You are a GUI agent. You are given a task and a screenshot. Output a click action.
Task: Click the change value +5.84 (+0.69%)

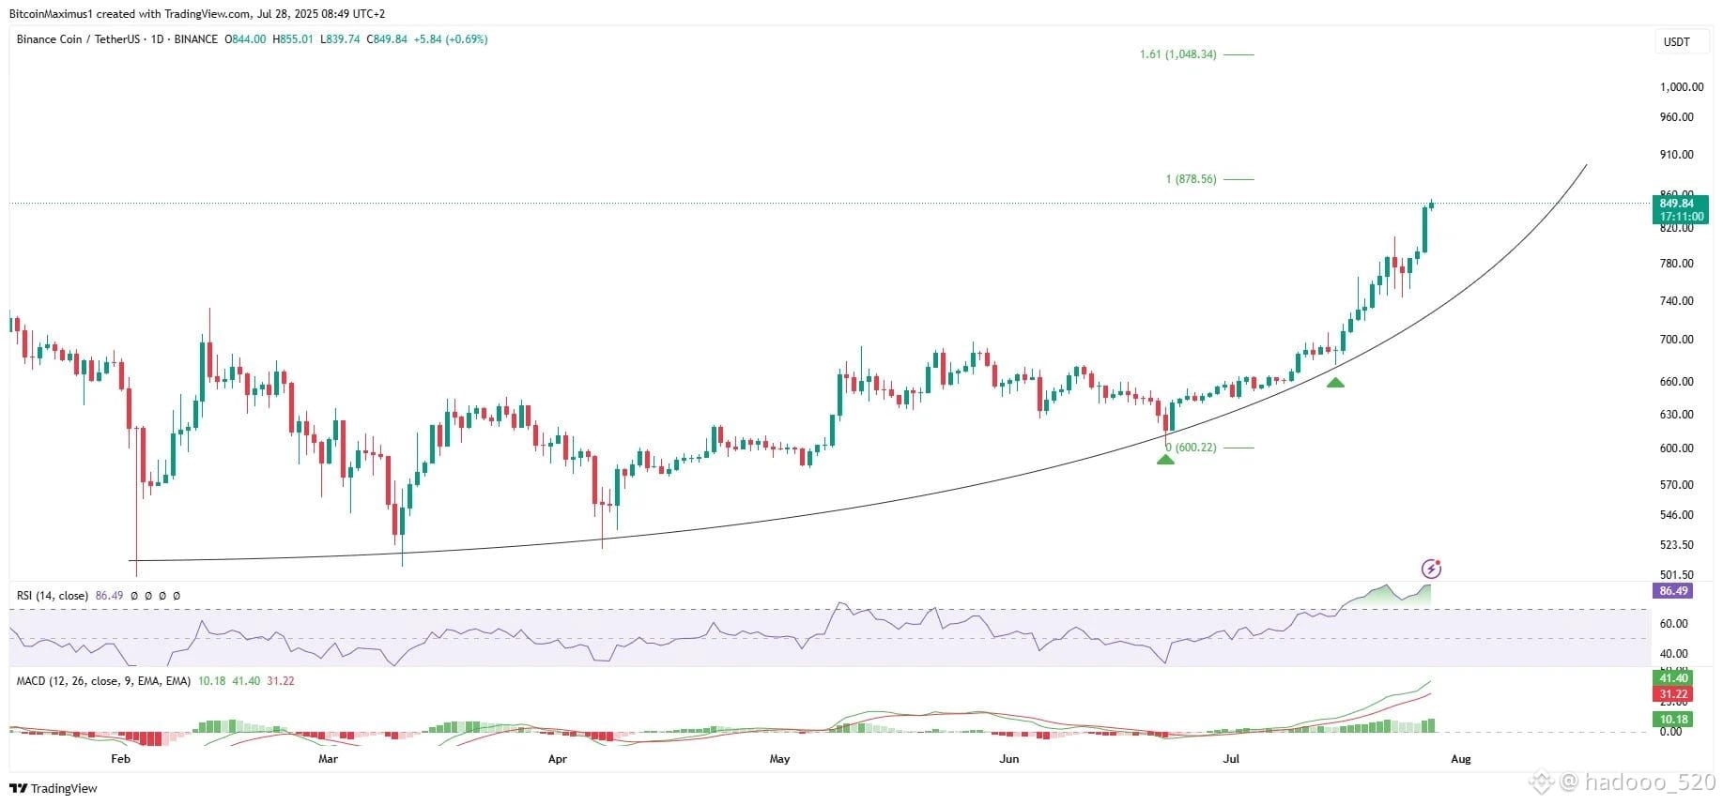click(451, 39)
